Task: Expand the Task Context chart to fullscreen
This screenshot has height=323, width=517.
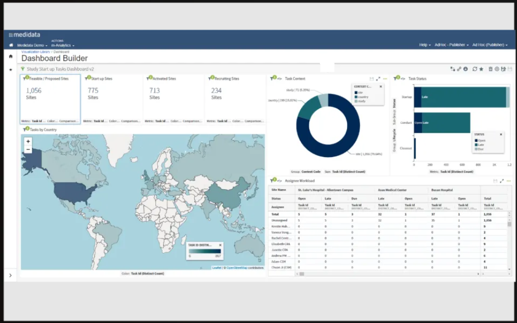Action: tap(378, 78)
